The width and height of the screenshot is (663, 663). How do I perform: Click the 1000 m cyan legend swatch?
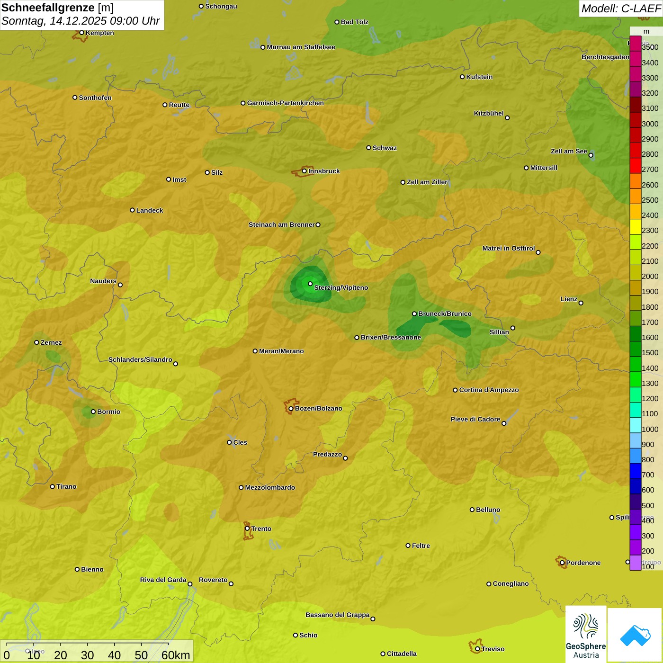click(x=636, y=425)
